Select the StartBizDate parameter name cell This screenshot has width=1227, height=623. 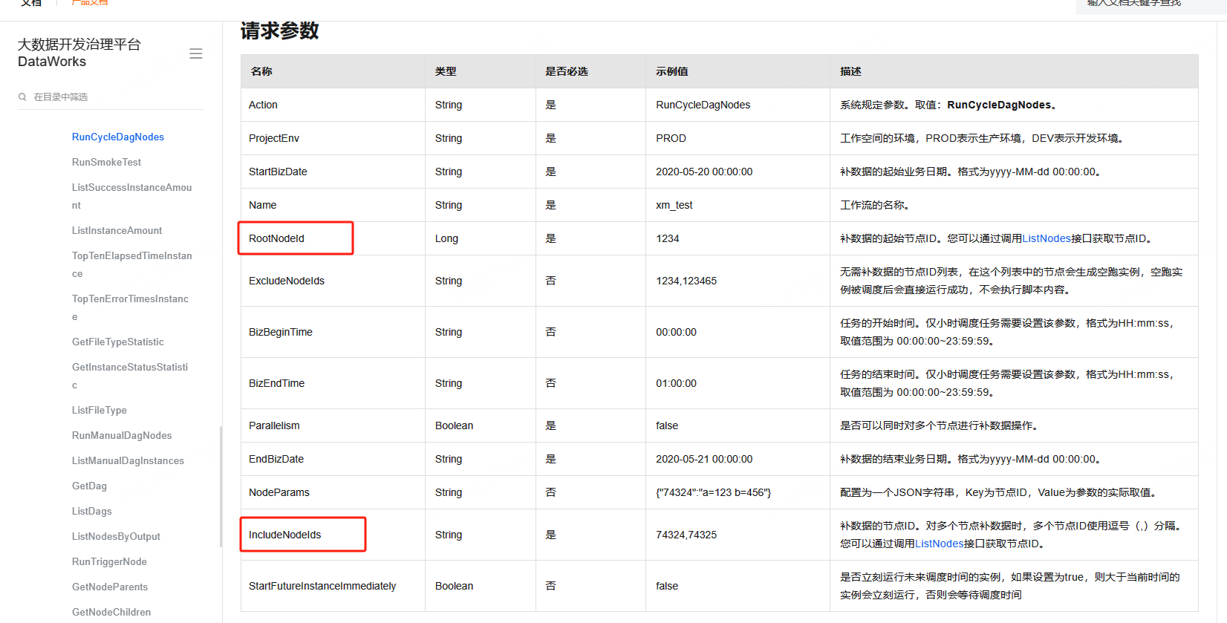pos(333,172)
